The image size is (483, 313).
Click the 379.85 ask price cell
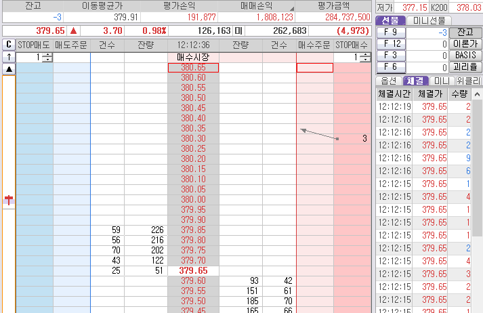pyautogui.click(x=193, y=230)
